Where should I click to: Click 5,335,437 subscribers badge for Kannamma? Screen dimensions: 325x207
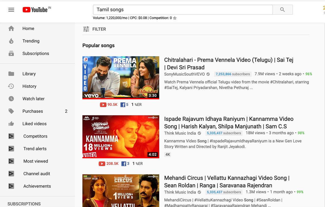[224, 133]
